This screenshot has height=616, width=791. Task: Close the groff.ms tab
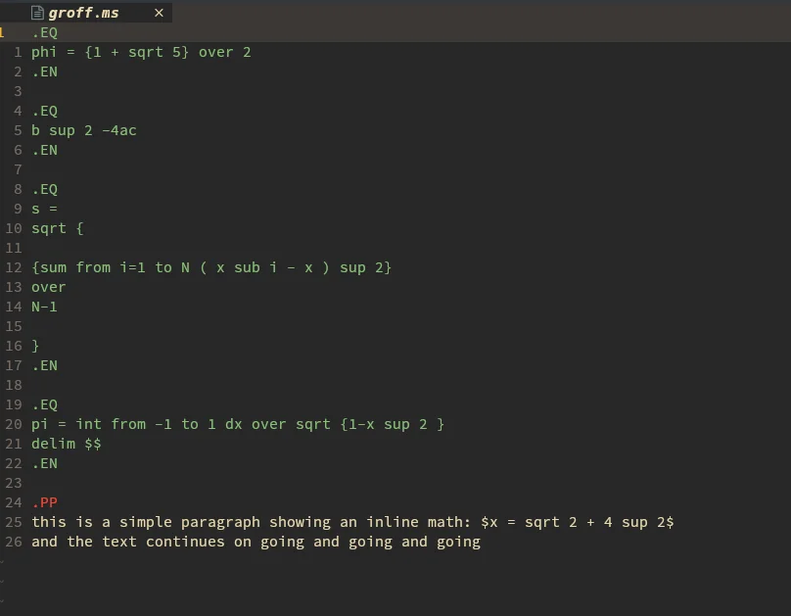(159, 13)
